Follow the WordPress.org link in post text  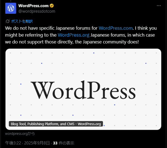click(x=73, y=35)
